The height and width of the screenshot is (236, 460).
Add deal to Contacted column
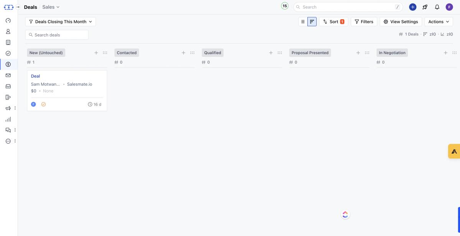[x=184, y=53]
